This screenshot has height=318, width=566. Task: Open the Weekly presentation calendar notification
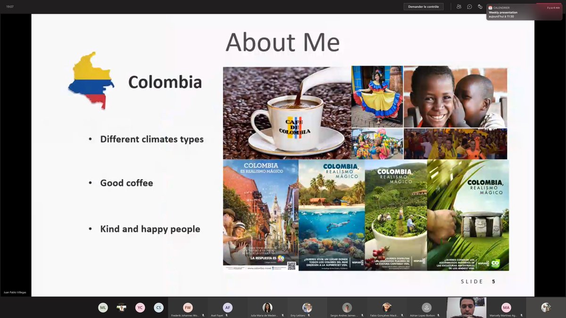[x=524, y=12]
